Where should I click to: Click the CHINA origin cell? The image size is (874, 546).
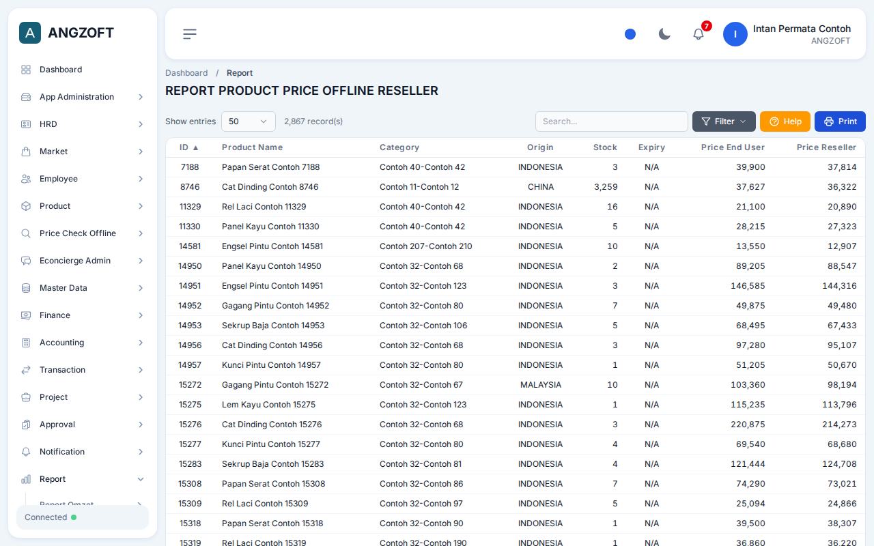pos(541,187)
